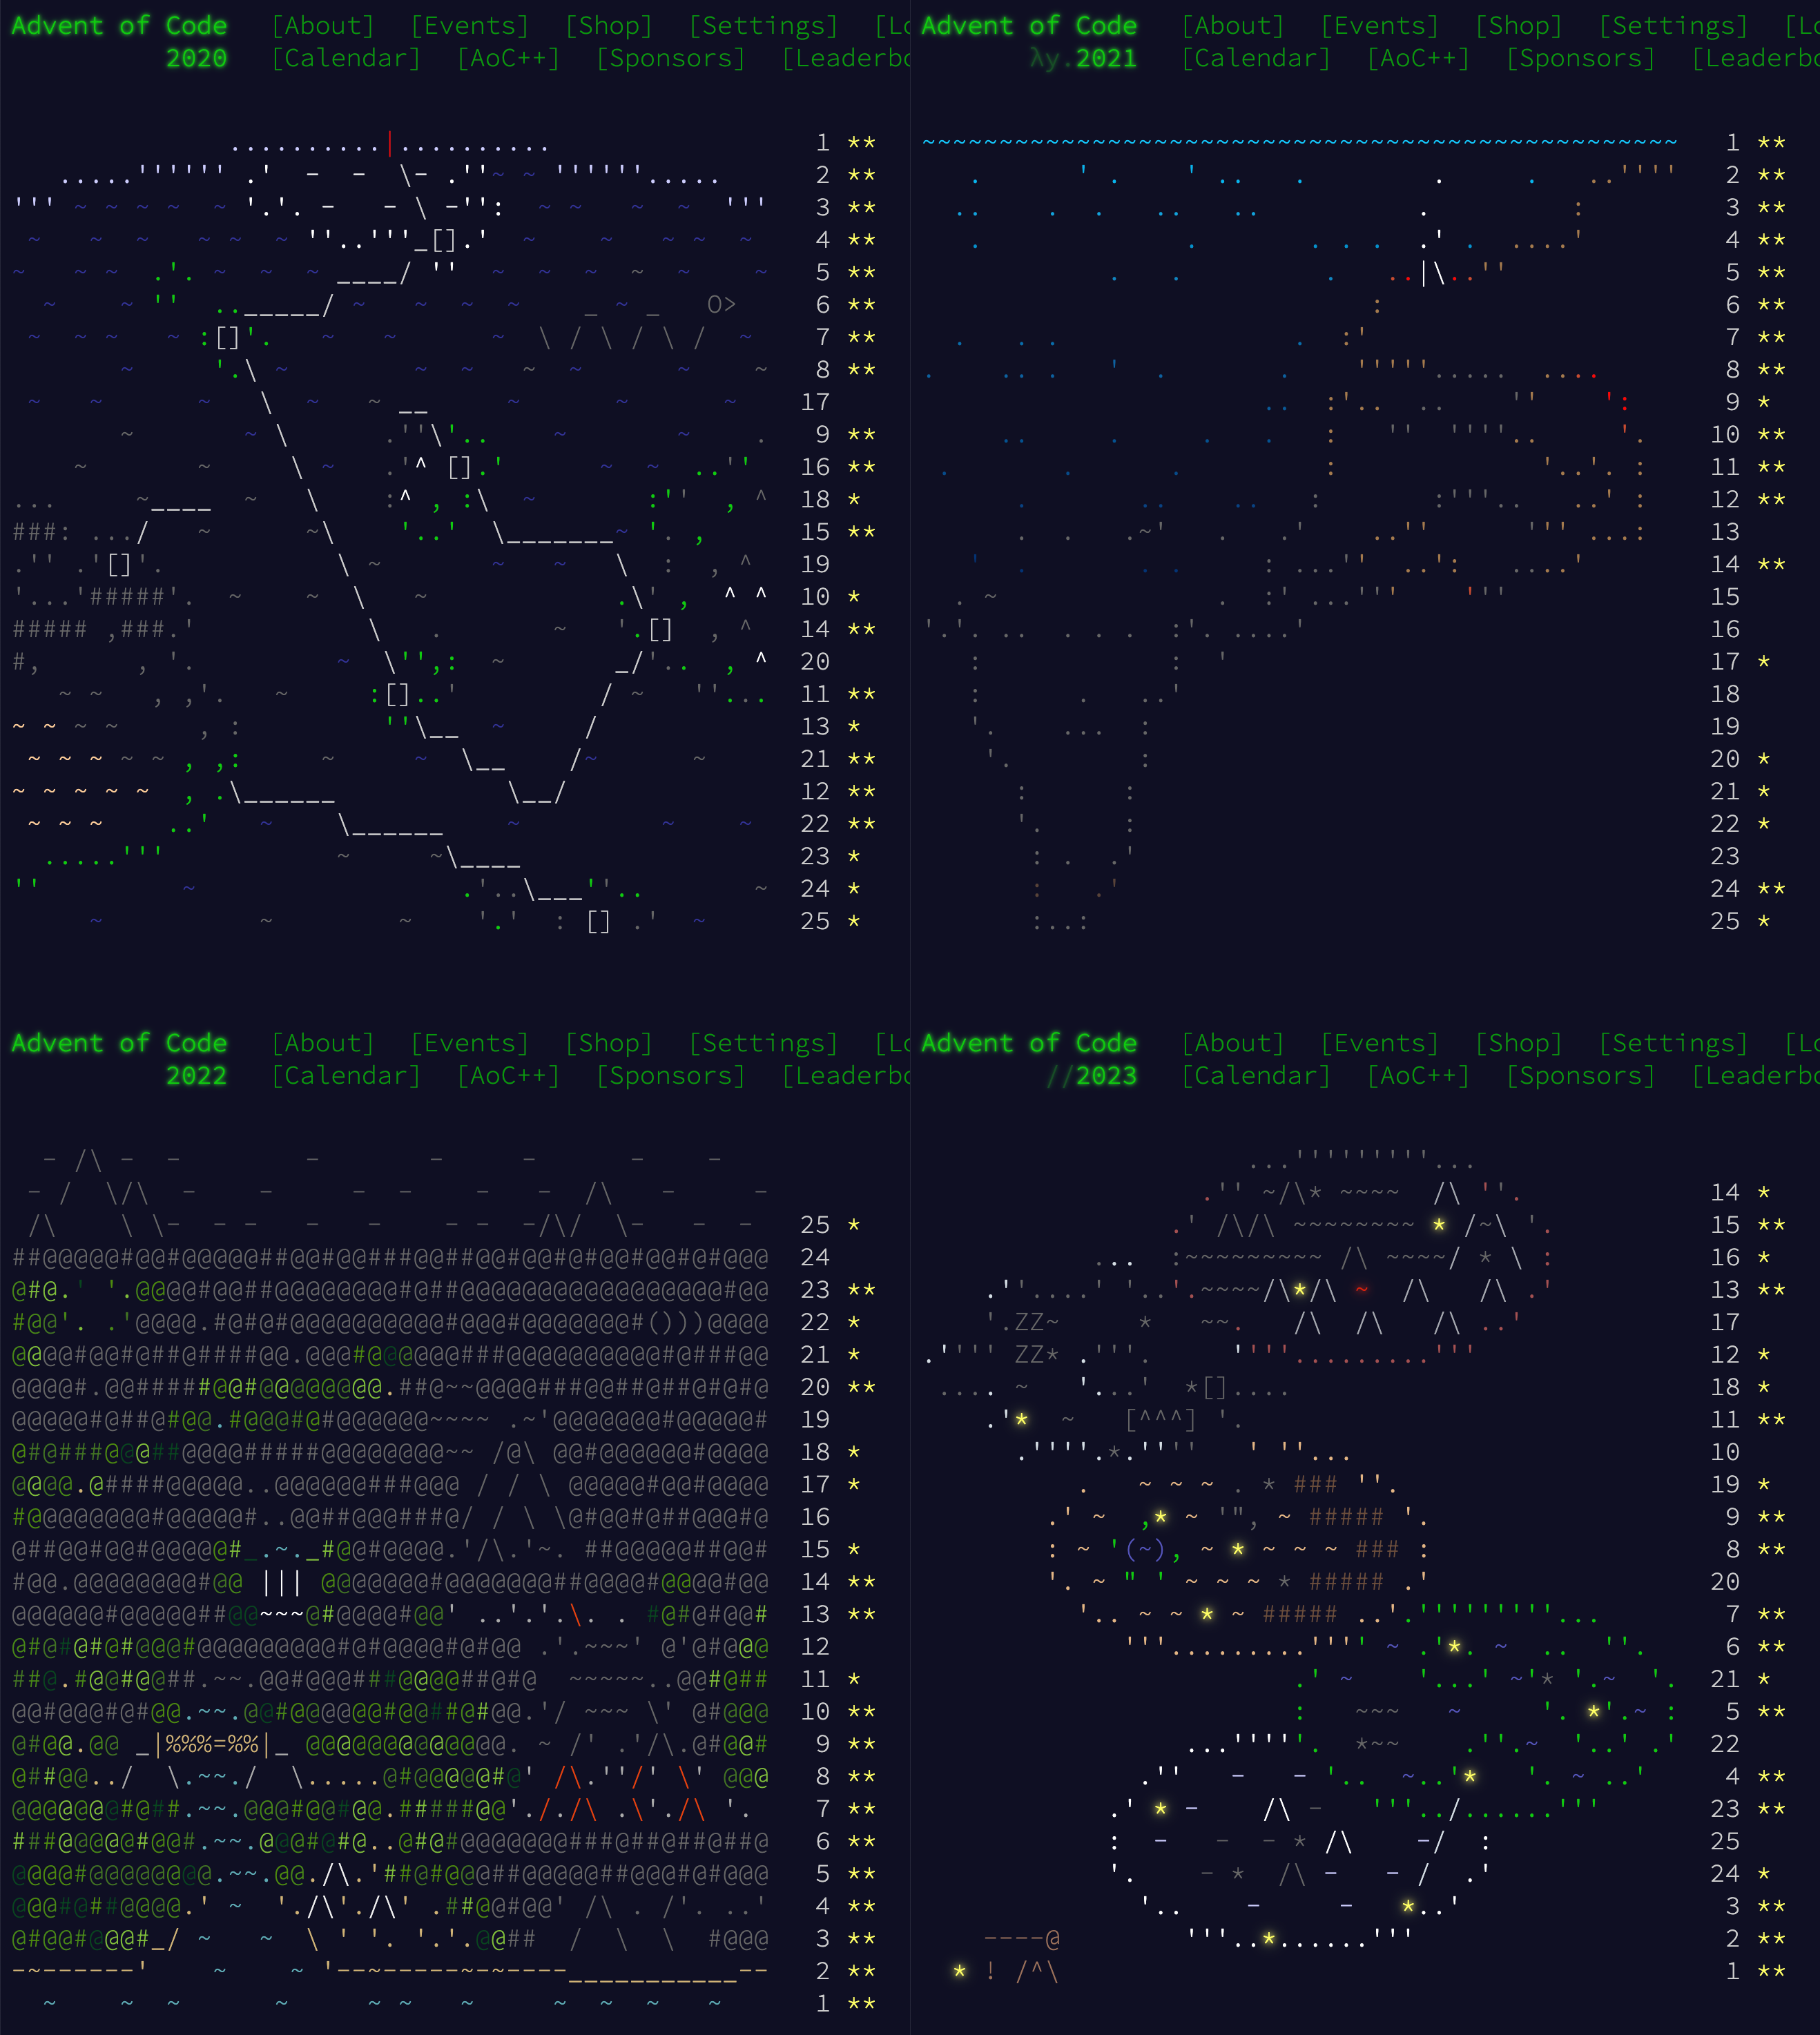Click [Sponsors] in the 2022 panel
The image size is (1820, 2035).
pyautogui.click(x=670, y=1075)
